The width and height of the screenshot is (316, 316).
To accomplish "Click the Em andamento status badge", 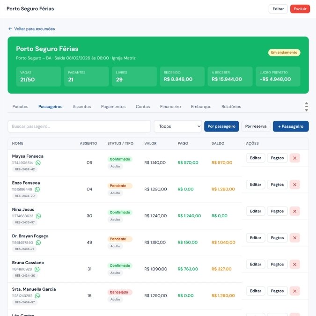I will point(284,52).
